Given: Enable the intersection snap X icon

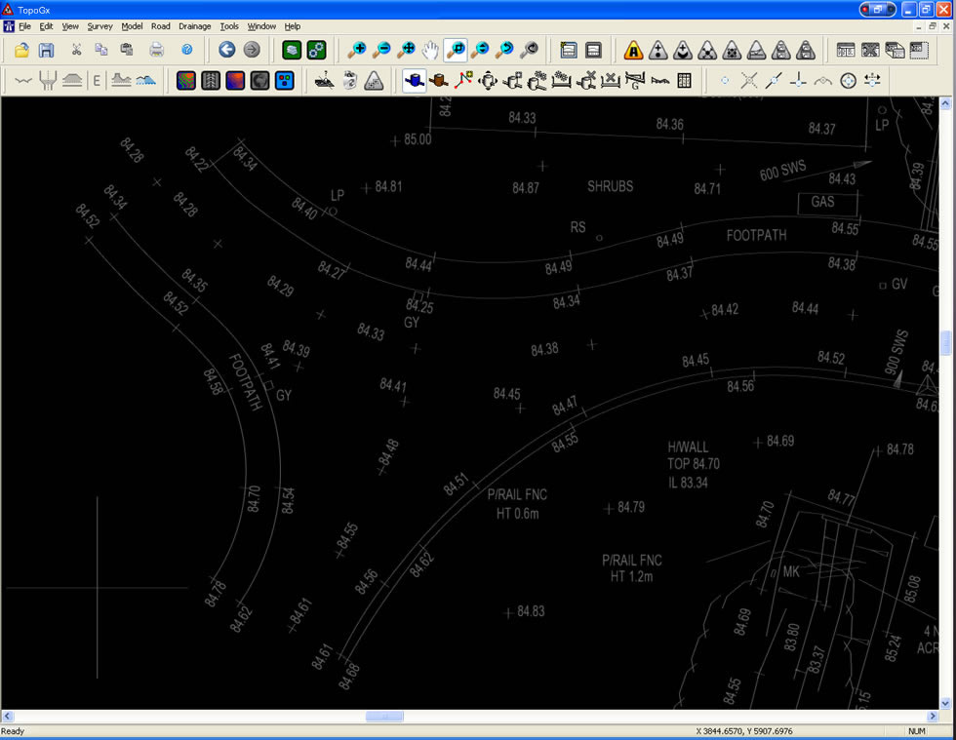Looking at the screenshot, I should [749, 81].
